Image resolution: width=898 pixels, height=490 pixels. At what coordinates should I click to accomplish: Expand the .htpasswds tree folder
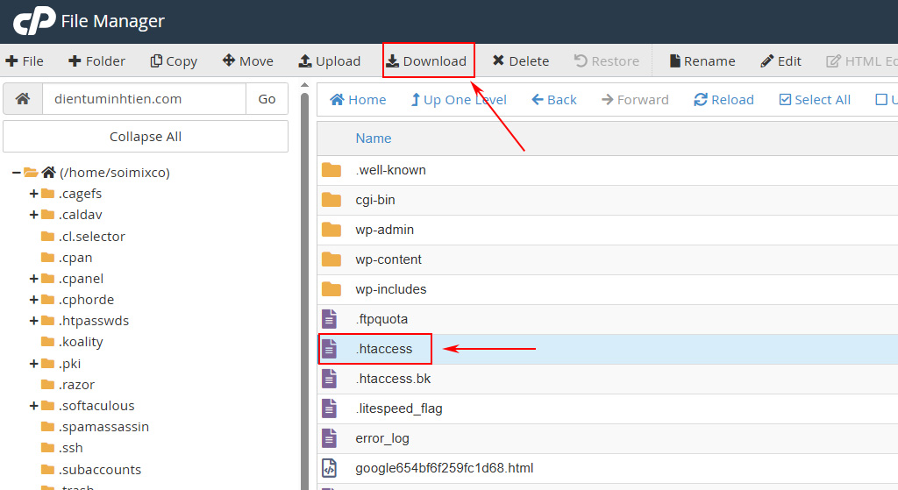tap(34, 321)
